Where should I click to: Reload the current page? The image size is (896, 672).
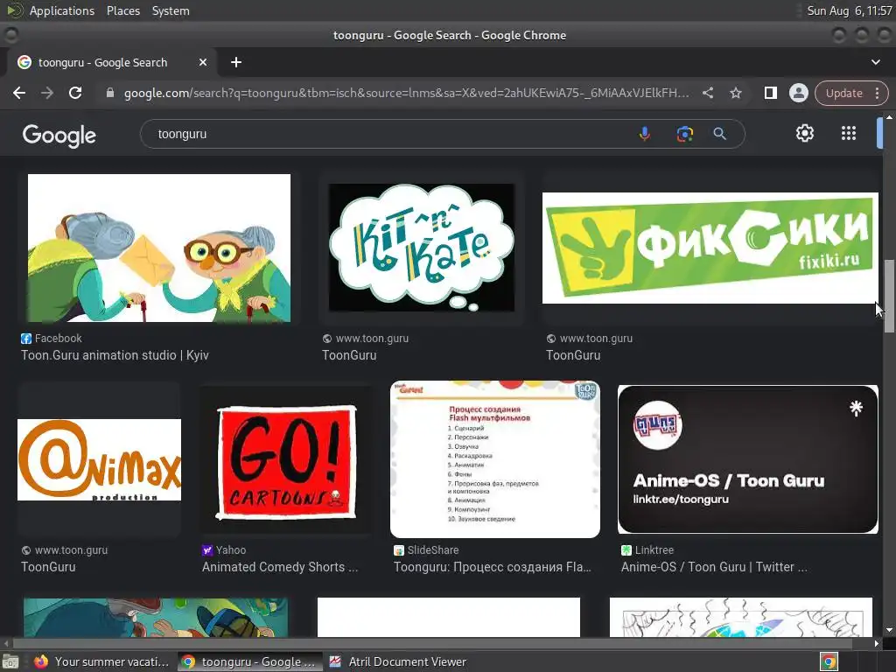[75, 93]
